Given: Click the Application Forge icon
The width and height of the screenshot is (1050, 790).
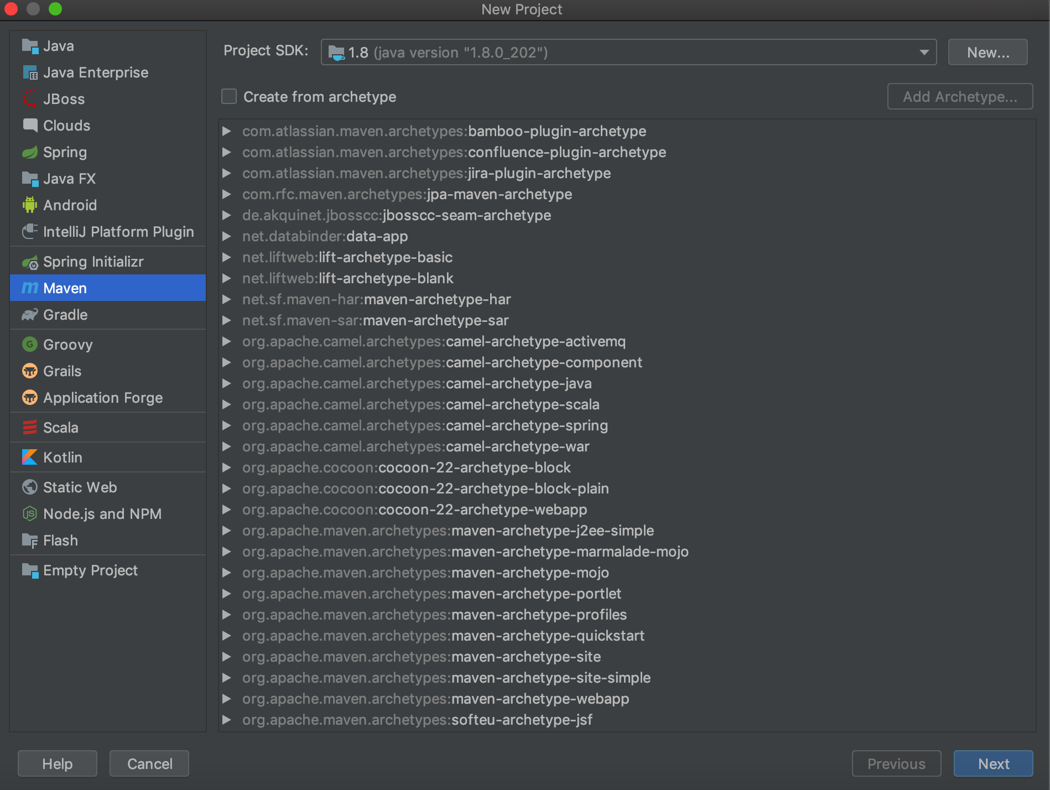Looking at the screenshot, I should pyautogui.click(x=30, y=398).
